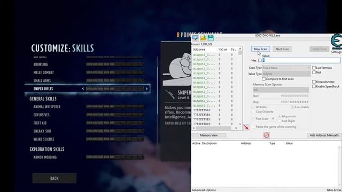Enable Pause the game while scanning
Screen dimensions: 342x192
click(x=253, y=126)
